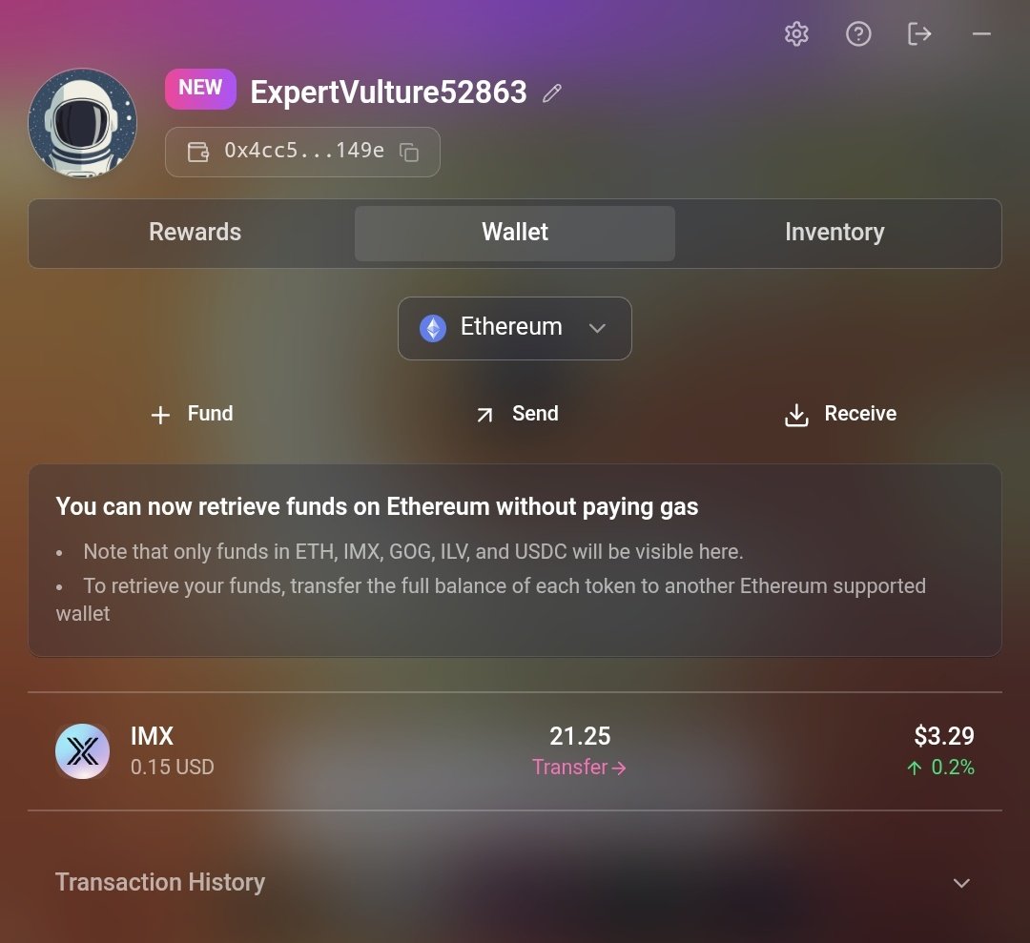Click the wallet icon beside the address
This screenshot has width=1030, height=943.
click(197, 152)
